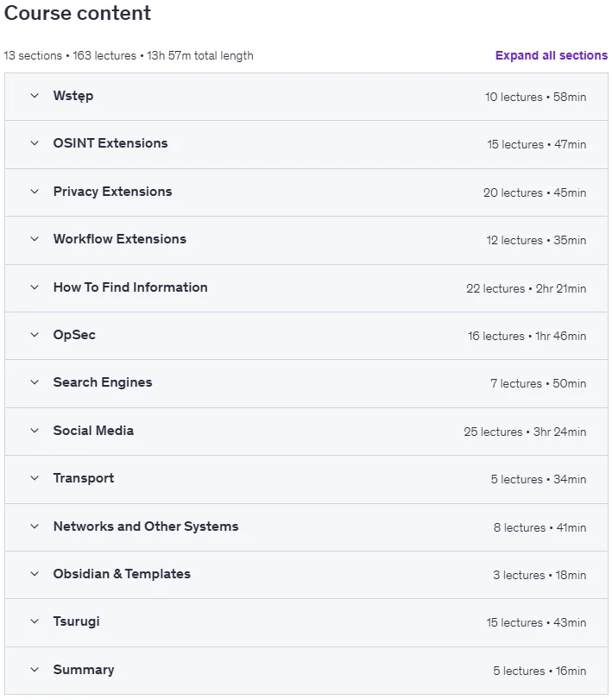Click the chevron next to Tsurugi
This screenshot has width=612, height=700.
tap(35, 621)
